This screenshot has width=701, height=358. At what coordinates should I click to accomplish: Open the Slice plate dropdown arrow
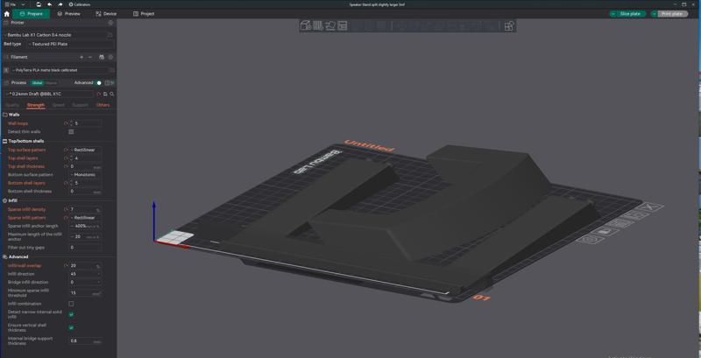(612, 14)
